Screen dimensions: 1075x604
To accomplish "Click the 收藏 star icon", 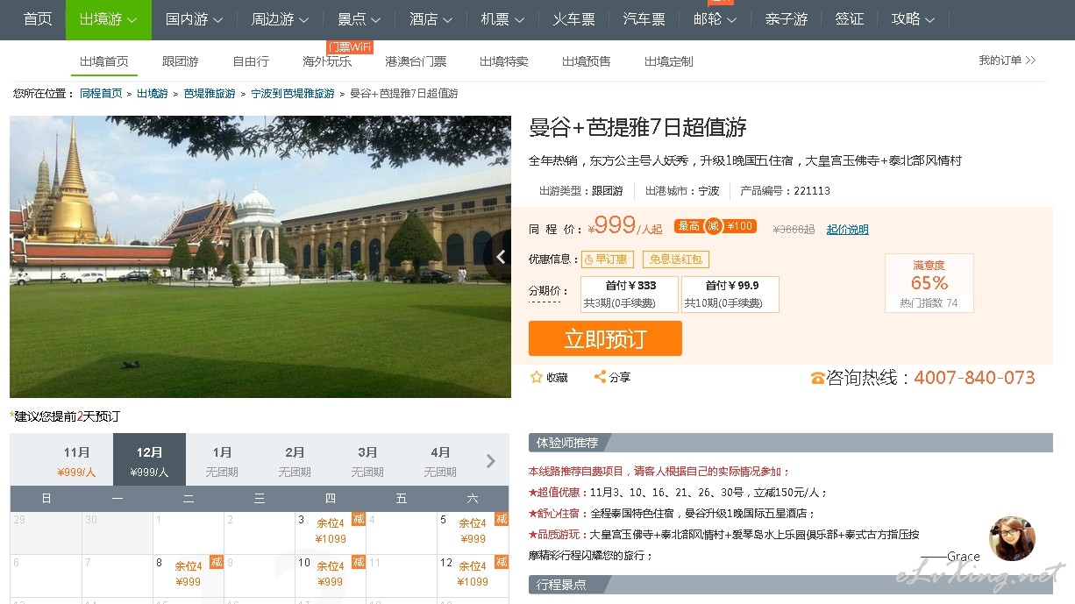I will click(x=537, y=377).
